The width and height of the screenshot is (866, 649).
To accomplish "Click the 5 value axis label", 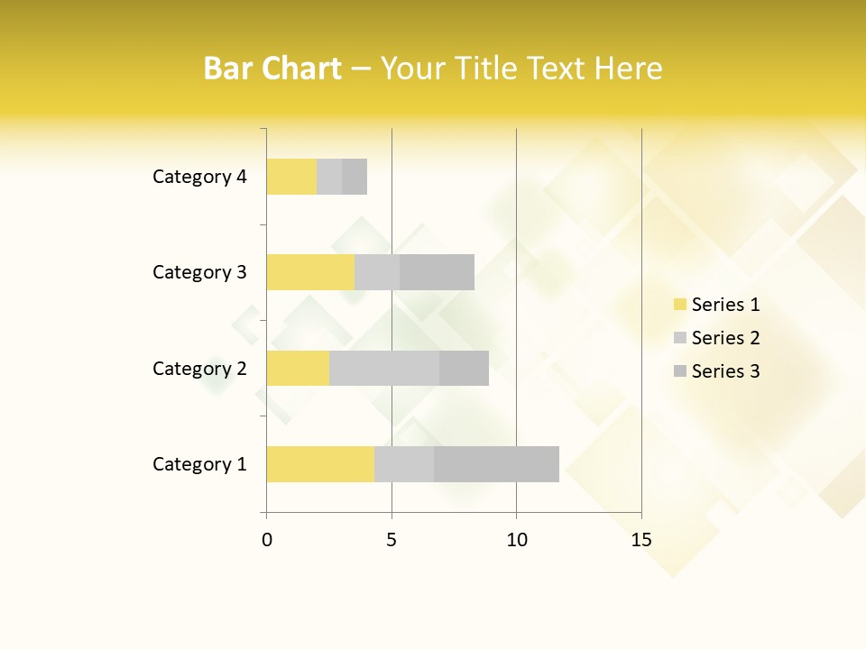I will coord(392,540).
